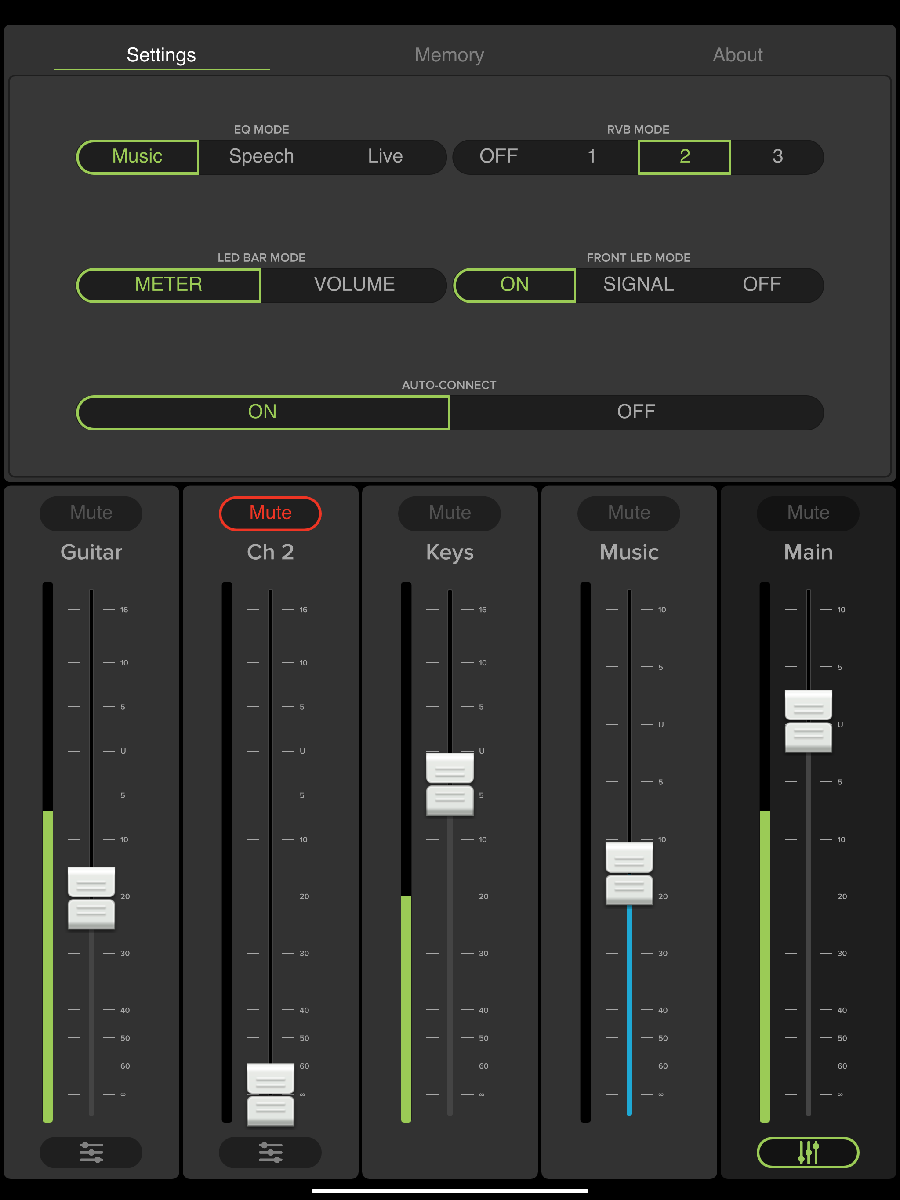Image resolution: width=900 pixels, height=1200 pixels.
Task: Set front LED mode to SIGNAL
Action: tap(639, 285)
